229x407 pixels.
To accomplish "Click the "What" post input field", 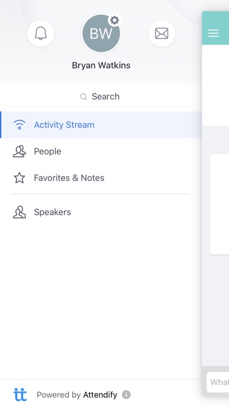I will pyautogui.click(x=218, y=382).
